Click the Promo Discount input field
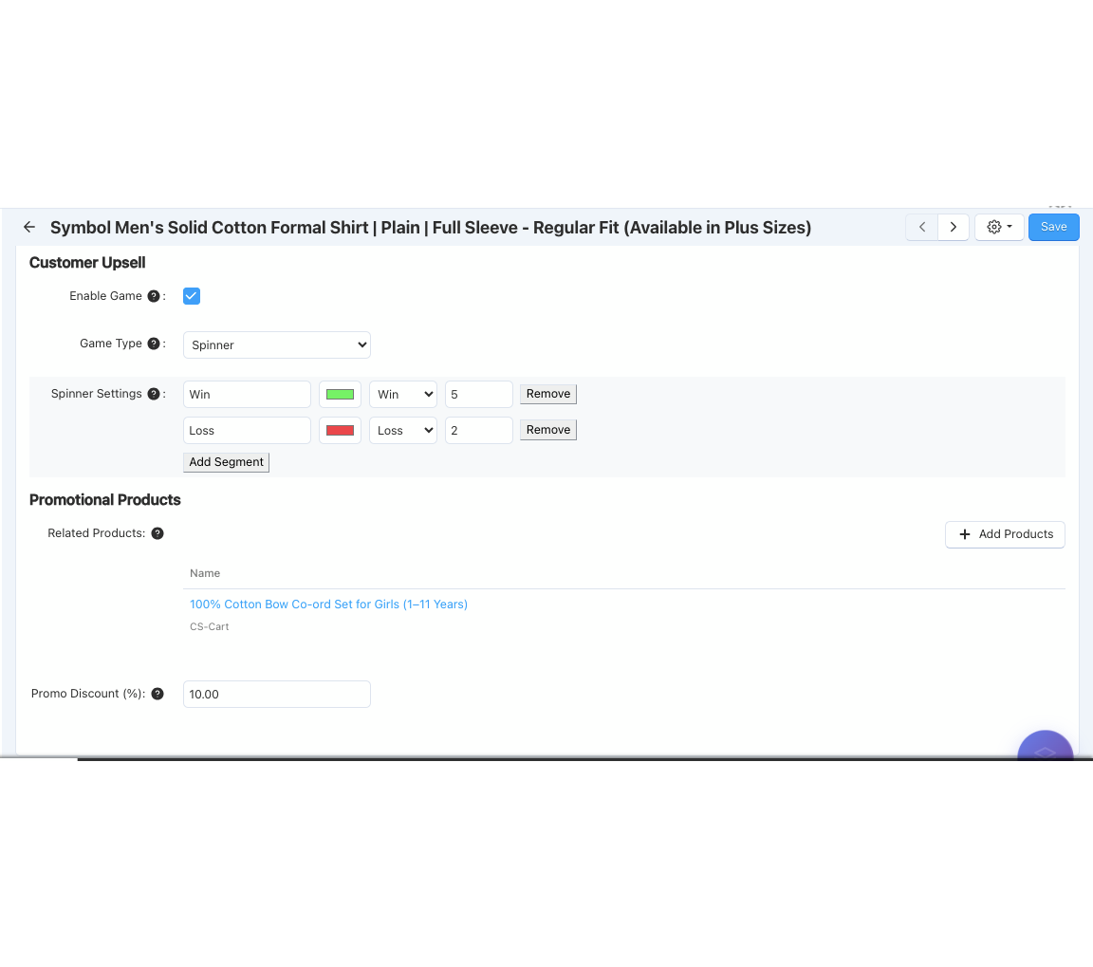 tap(276, 695)
